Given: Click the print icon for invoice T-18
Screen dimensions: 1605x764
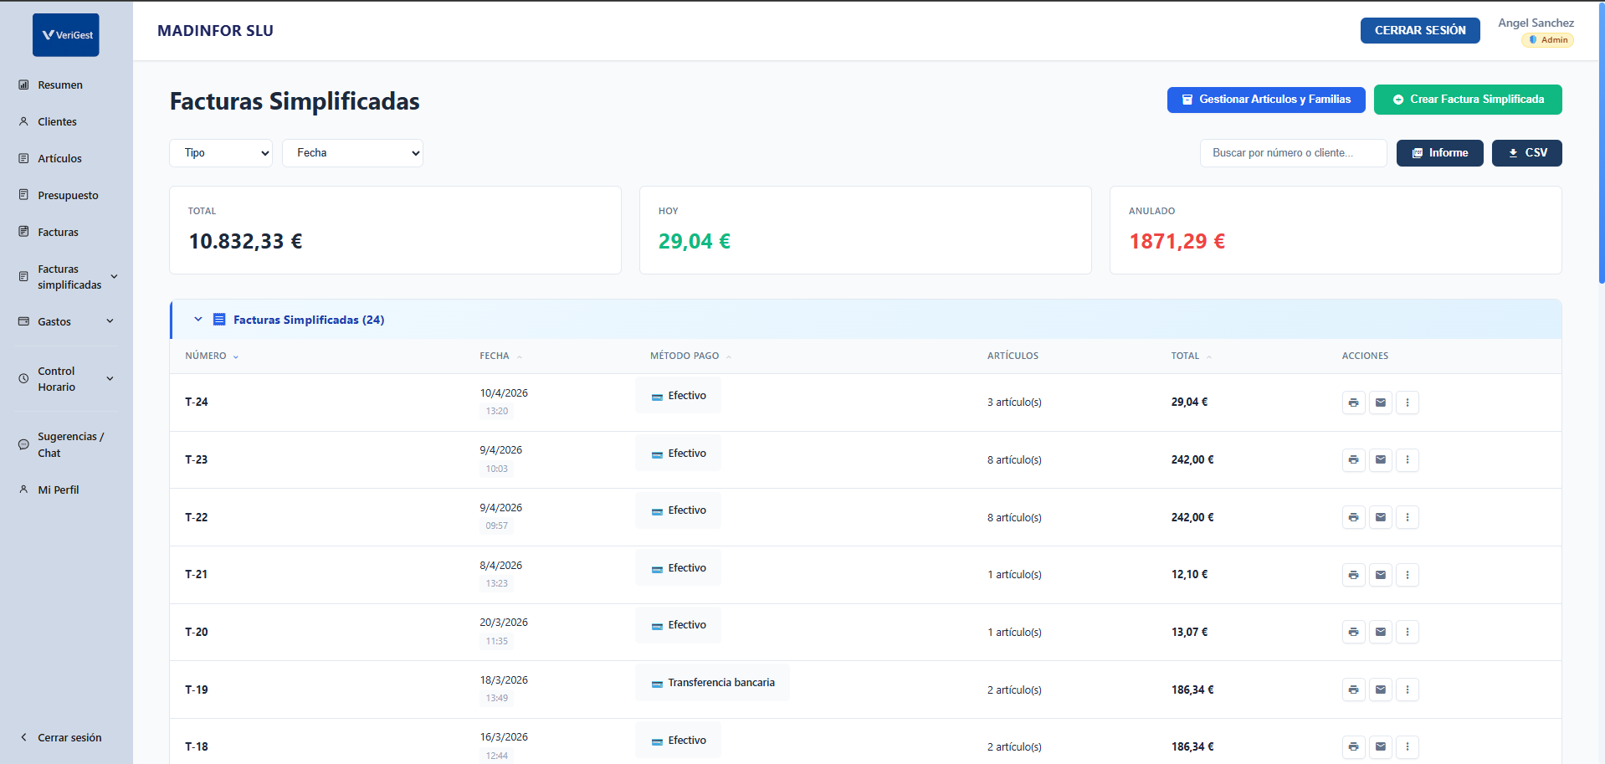Looking at the screenshot, I should click(1353, 746).
